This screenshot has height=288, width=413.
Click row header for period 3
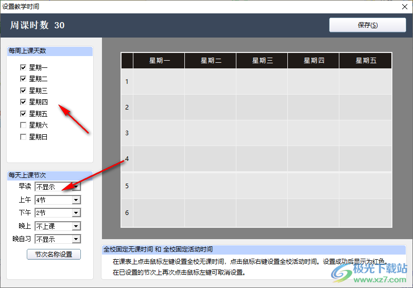(127, 133)
